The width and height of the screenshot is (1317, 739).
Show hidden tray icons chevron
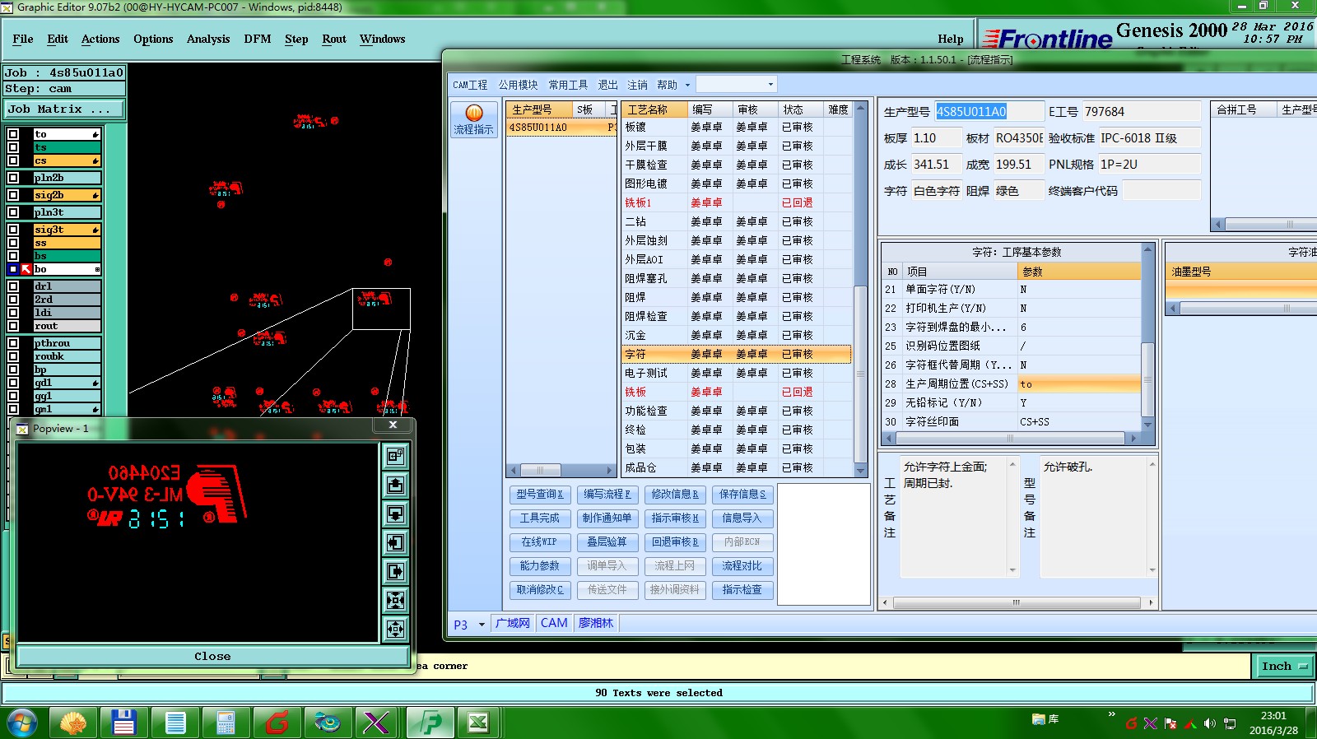click(x=1112, y=714)
